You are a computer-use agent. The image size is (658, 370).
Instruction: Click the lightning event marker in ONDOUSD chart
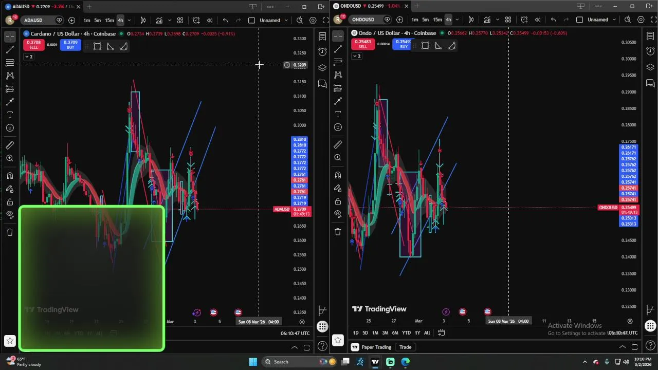pos(446,311)
